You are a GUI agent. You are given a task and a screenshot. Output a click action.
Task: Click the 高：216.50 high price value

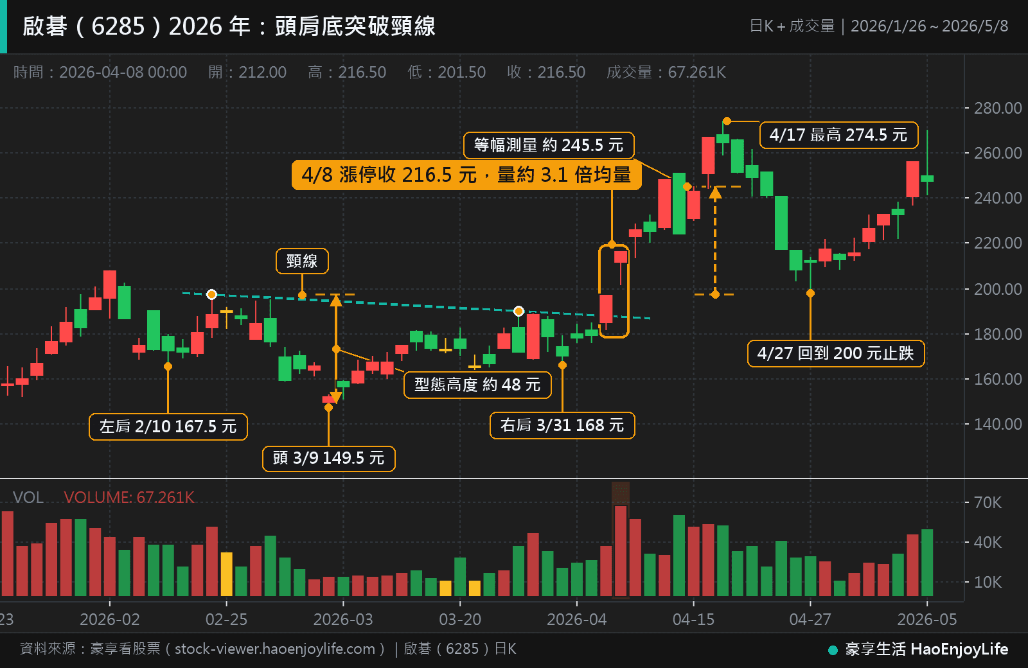[347, 72]
